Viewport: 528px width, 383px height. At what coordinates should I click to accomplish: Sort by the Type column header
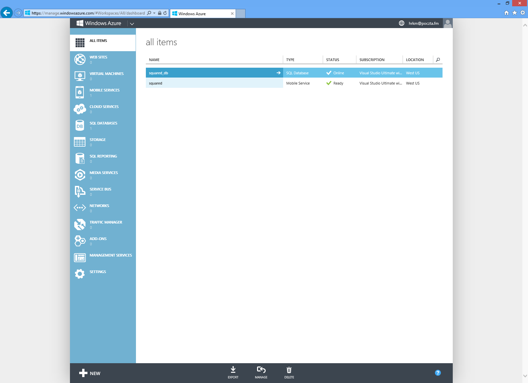pyautogui.click(x=290, y=60)
